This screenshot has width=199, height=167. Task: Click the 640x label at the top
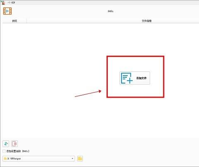111,11
